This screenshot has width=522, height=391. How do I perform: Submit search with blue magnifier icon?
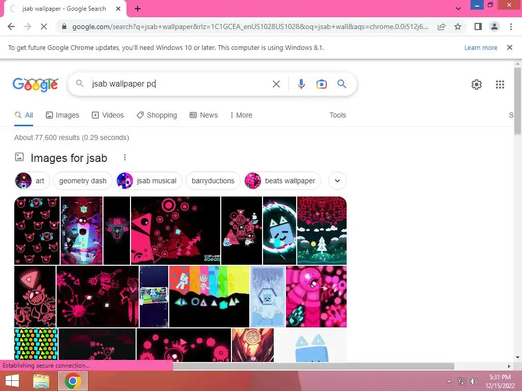pos(342,84)
